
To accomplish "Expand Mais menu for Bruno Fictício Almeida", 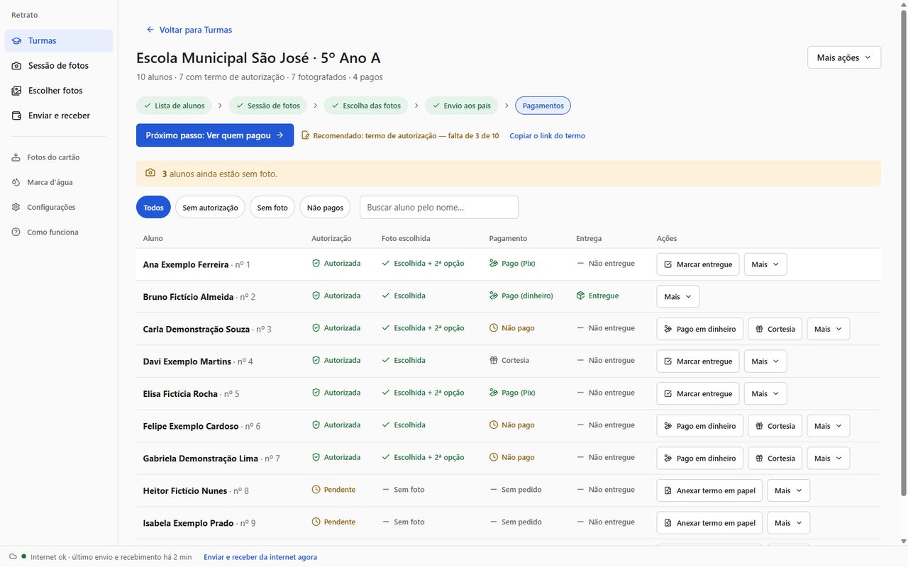I will 678,297.
